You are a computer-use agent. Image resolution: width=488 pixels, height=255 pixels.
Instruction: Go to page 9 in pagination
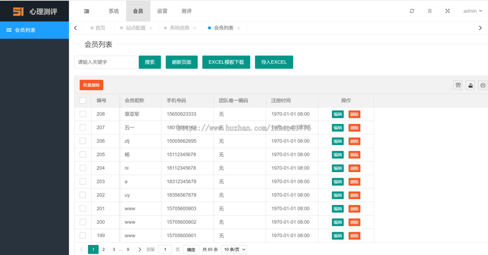pos(128,249)
